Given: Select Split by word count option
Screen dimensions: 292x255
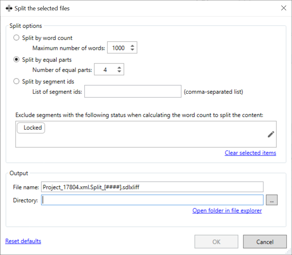Looking at the screenshot, I should click(x=17, y=38).
